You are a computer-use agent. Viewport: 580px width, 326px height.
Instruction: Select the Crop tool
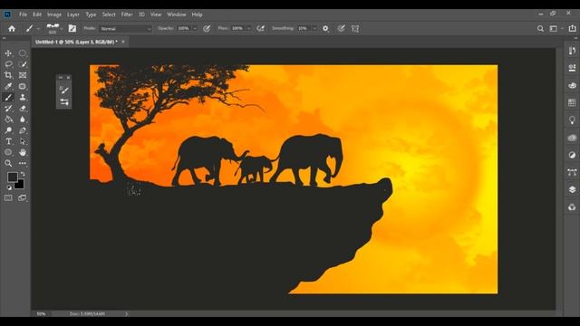pos(8,75)
